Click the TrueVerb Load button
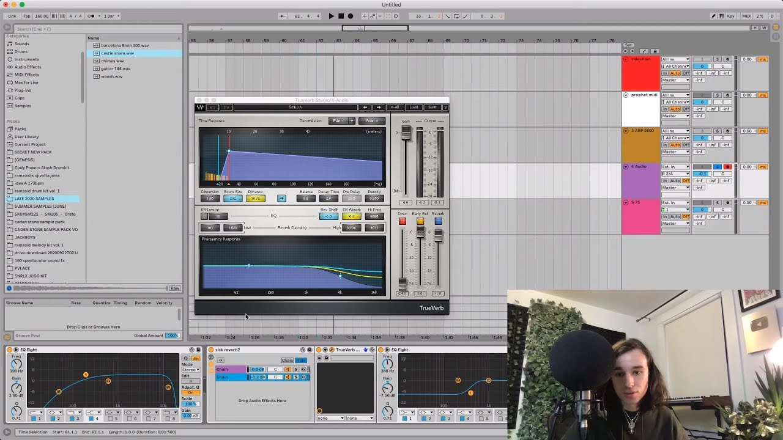The width and height of the screenshot is (783, 440). pyautogui.click(x=414, y=108)
